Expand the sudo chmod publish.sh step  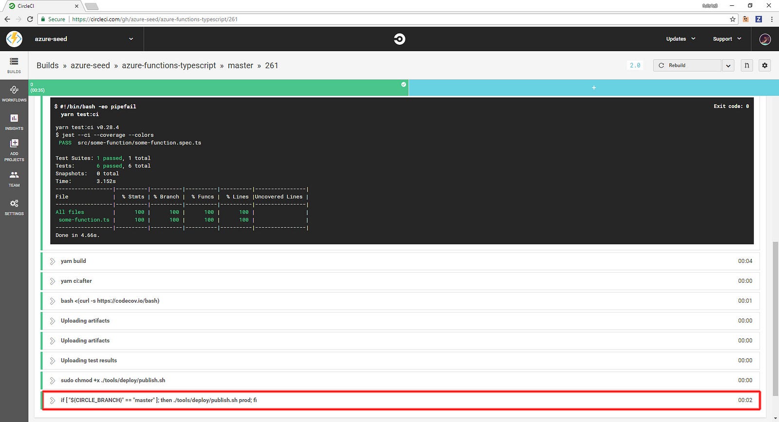[x=400, y=381]
